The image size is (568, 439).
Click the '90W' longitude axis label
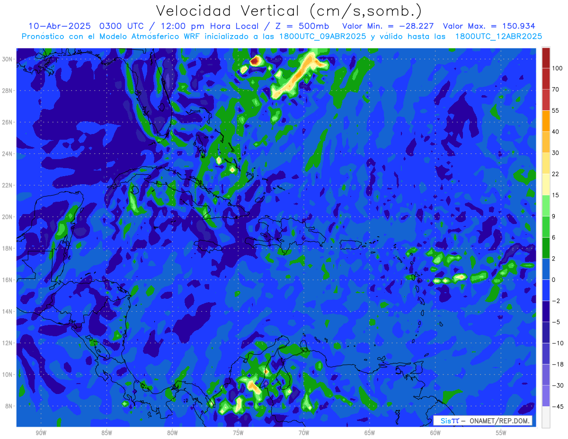[41, 433]
